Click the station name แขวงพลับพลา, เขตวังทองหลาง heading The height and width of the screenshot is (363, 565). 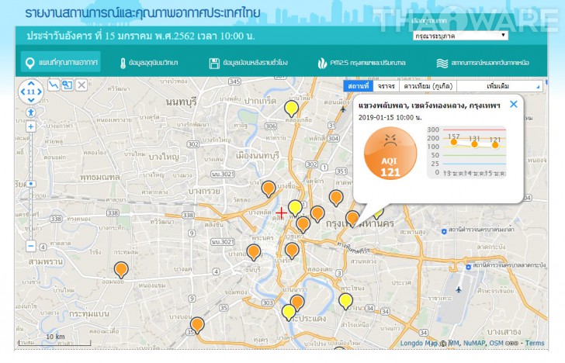[x=429, y=105]
